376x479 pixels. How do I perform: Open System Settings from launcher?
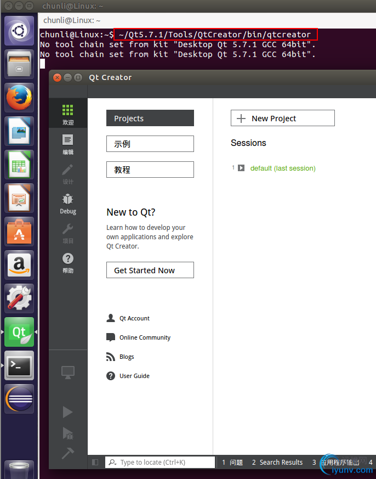(19, 298)
